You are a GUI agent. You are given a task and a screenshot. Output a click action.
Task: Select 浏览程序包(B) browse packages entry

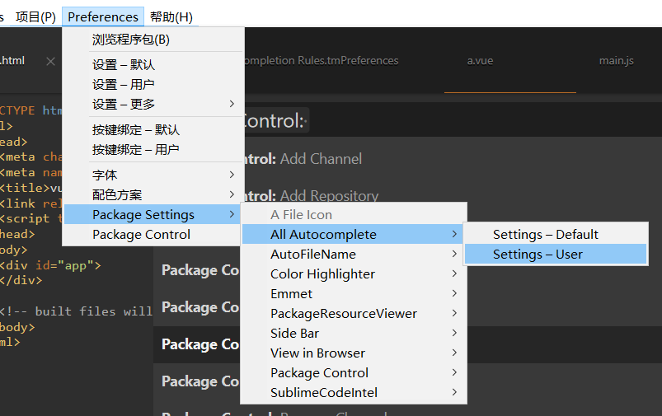(131, 40)
